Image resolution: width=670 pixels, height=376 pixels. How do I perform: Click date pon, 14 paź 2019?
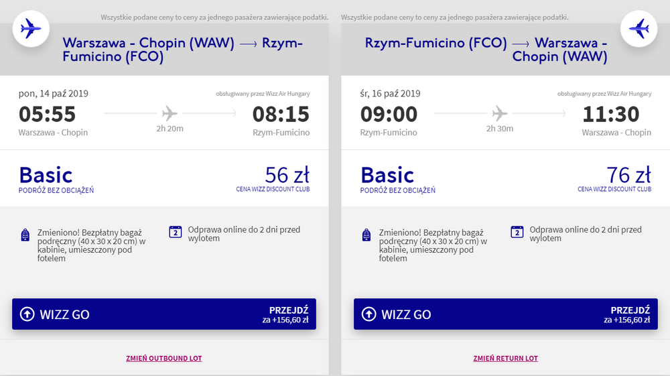click(x=54, y=94)
